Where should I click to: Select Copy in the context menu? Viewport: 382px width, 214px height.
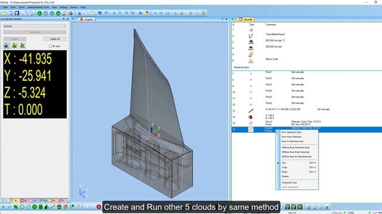(x=297, y=168)
